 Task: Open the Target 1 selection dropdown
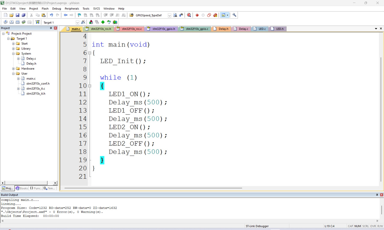point(77,22)
